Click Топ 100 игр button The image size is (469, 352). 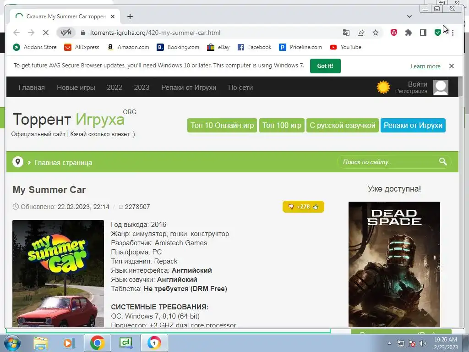282,125
